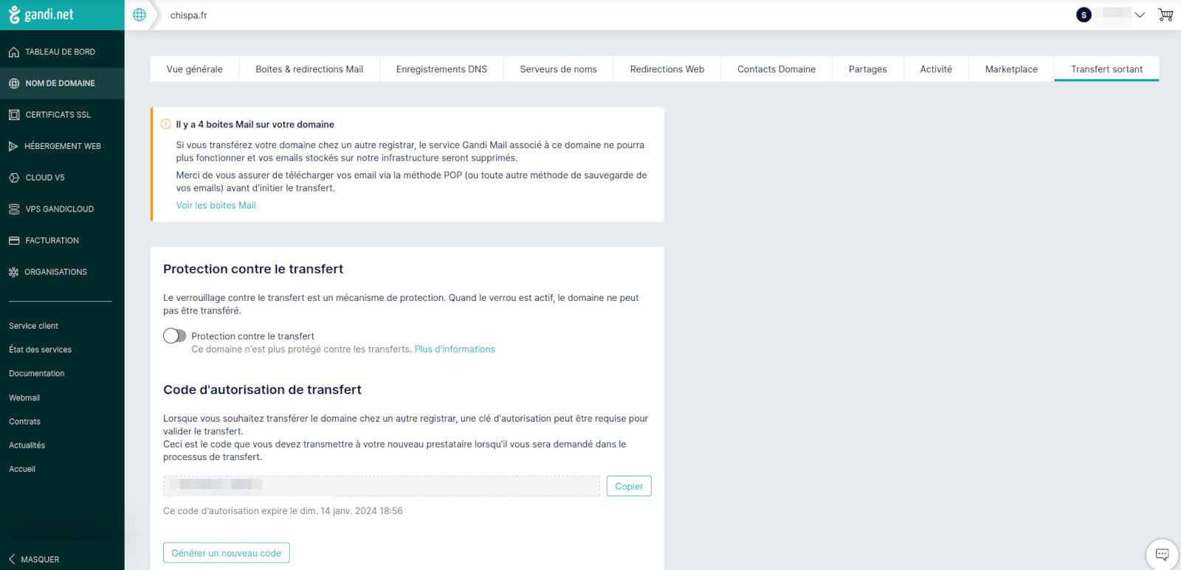The image size is (1181, 570).
Task: Switch to the Enregistrements DNS tab
Action: coord(441,69)
